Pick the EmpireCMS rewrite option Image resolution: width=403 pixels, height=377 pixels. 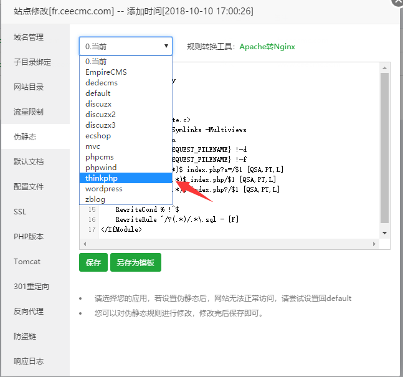click(x=106, y=72)
